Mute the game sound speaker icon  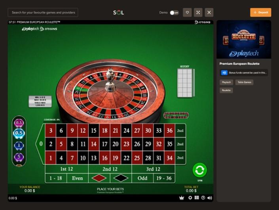pos(210,198)
